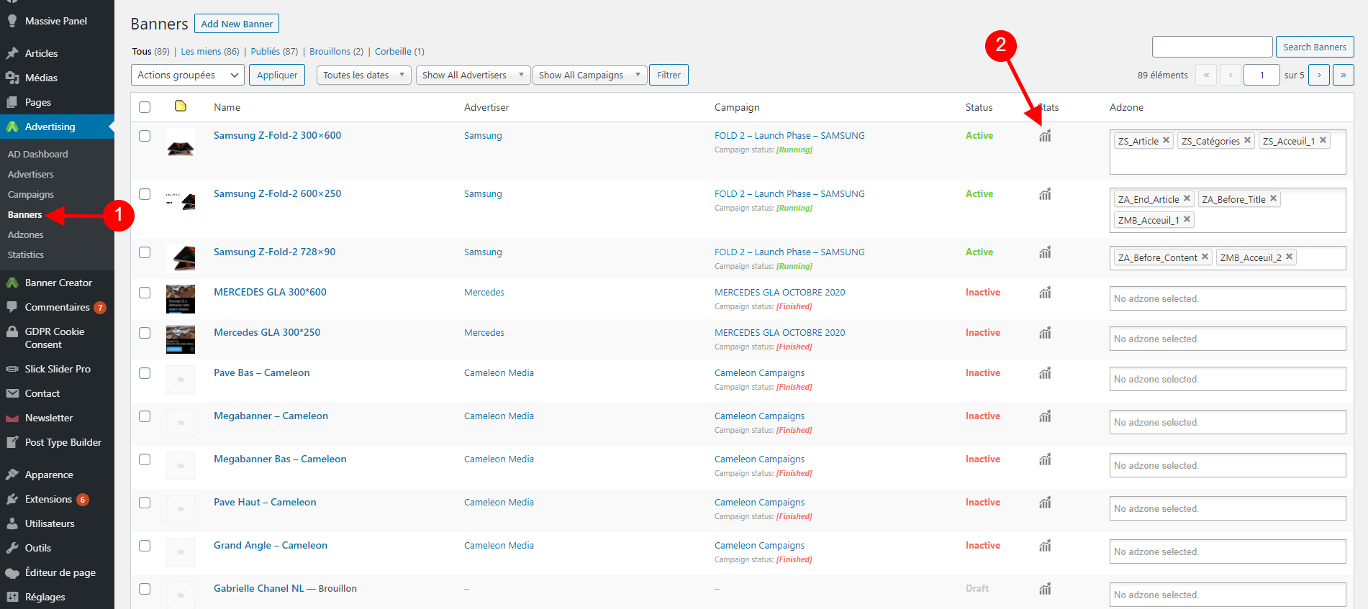The height and width of the screenshot is (609, 1368).
Task: Open stats for Samsung Z-Fold-2 300×600
Action: [1045, 136]
